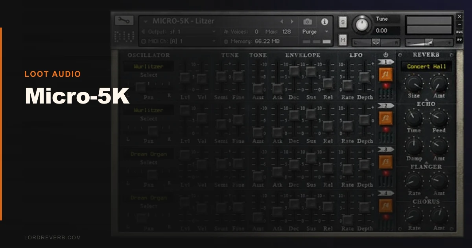Screen dimensions: 472x248
Task: Select oscillator 2 number tag
Action: click(385, 106)
